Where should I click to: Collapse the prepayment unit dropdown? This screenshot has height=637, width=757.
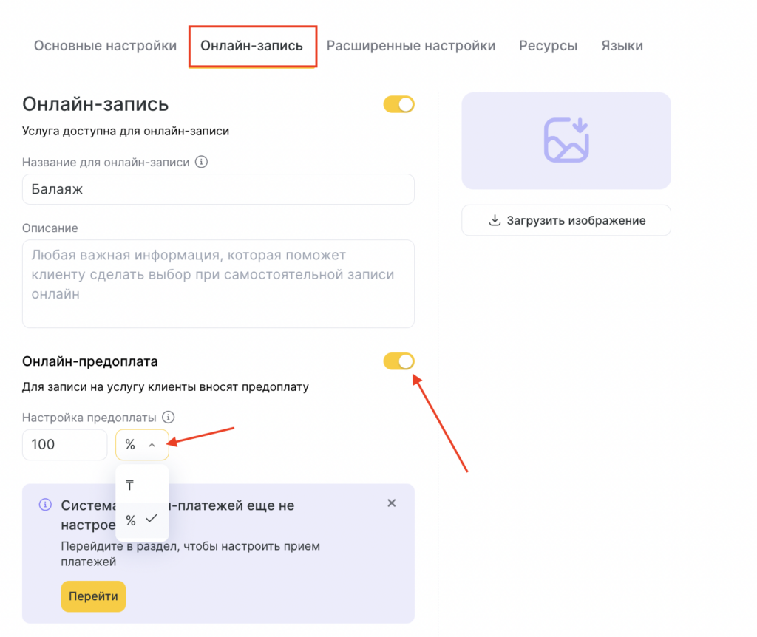(x=142, y=445)
